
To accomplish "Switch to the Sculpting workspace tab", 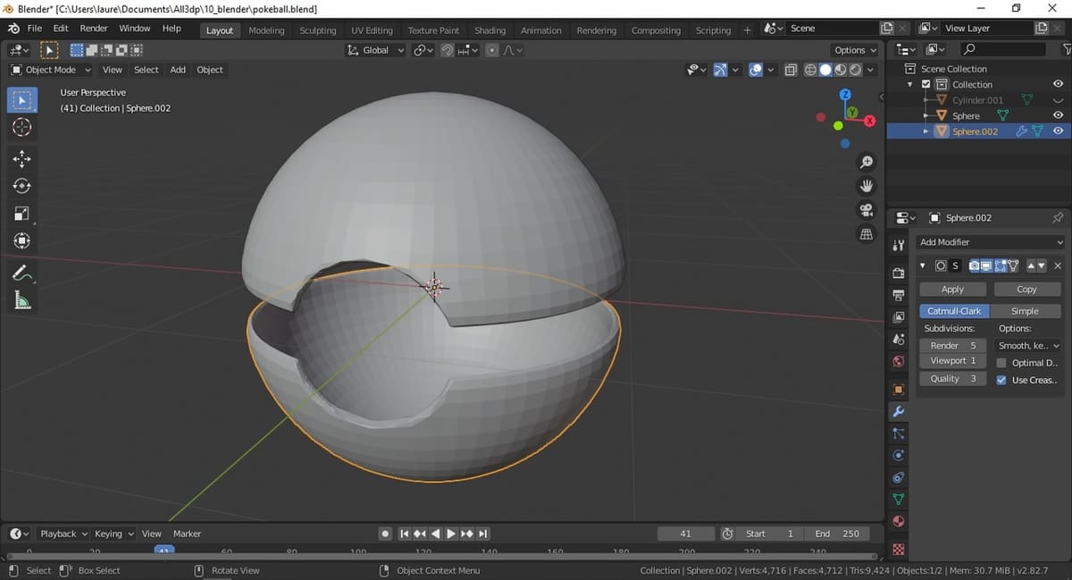I will click(x=317, y=30).
